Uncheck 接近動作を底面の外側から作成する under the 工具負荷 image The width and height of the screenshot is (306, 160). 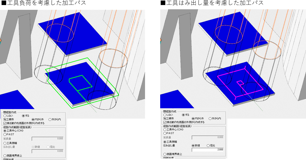tap(5, 123)
